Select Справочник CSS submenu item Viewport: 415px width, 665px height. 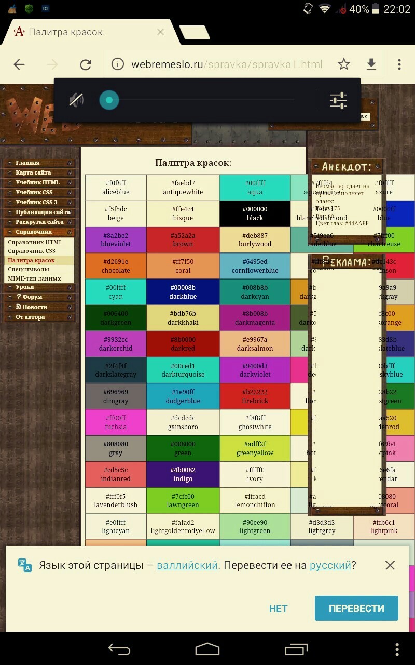(31, 251)
